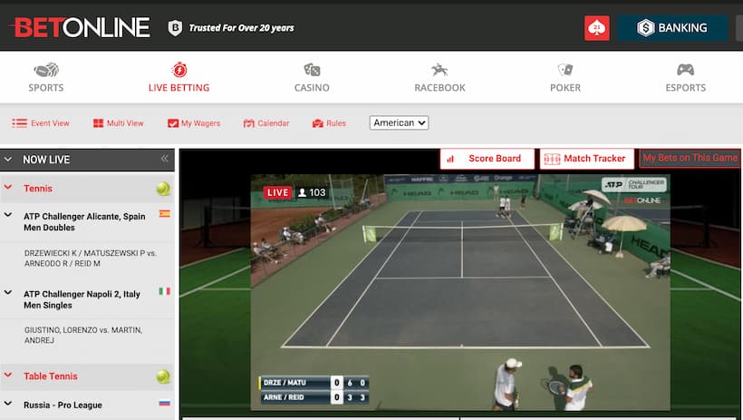743x420 pixels.
Task: Click ATP Challenger Napoli 2, Italy label
Action: [x=82, y=299]
